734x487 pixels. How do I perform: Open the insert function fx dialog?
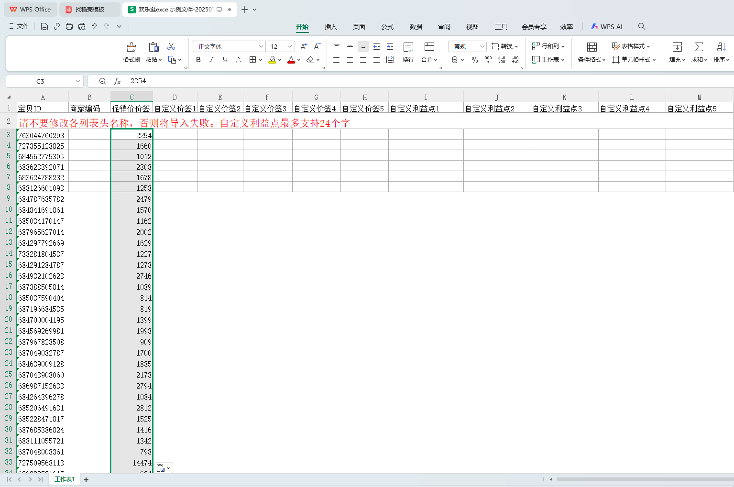click(117, 81)
